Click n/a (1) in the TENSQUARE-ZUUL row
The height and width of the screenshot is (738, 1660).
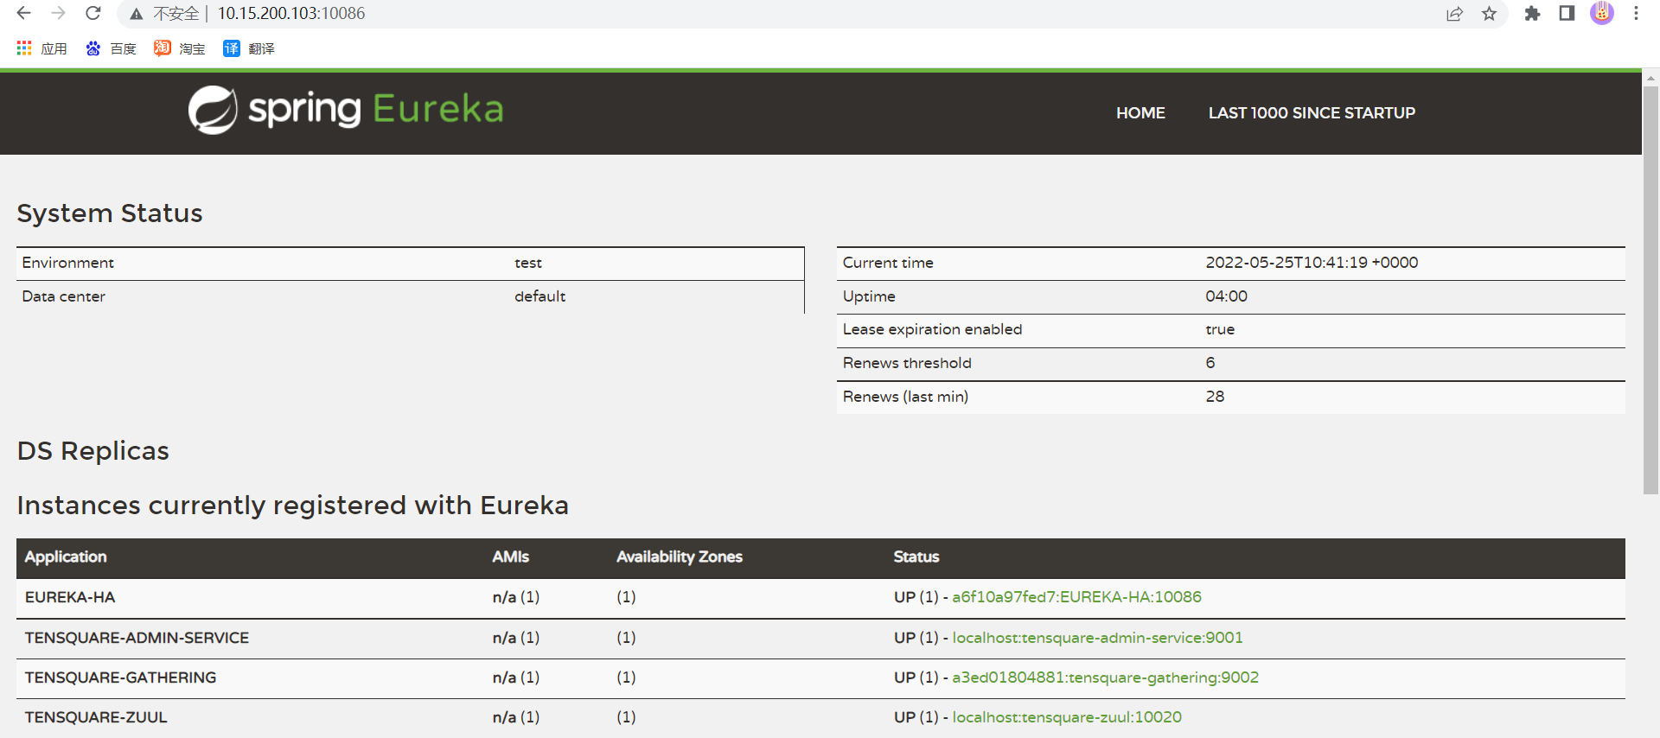coord(516,717)
